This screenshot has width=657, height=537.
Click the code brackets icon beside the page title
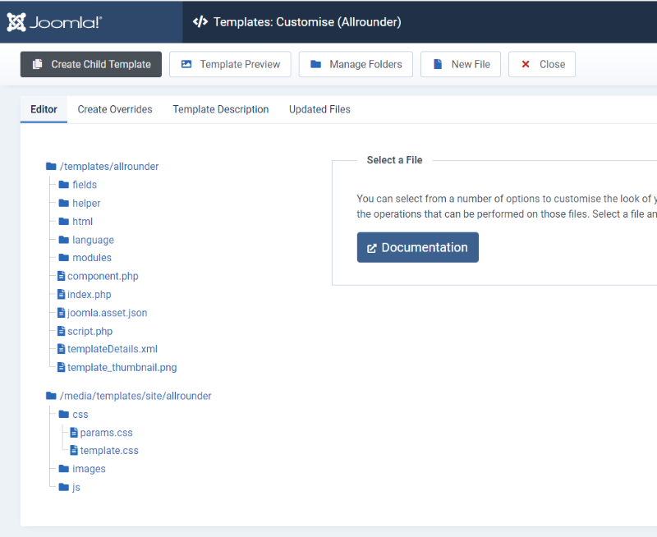(x=200, y=22)
